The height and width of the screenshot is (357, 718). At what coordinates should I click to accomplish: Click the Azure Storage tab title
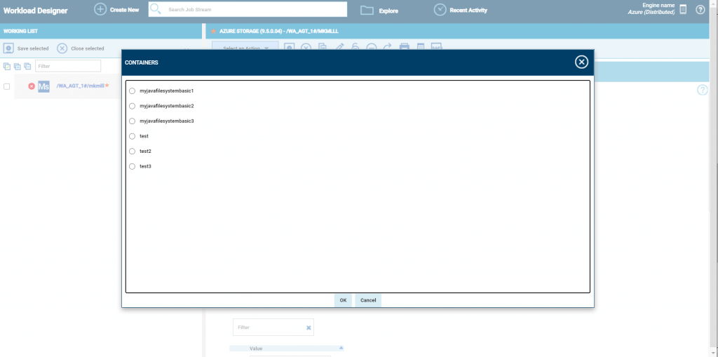coord(279,31)
